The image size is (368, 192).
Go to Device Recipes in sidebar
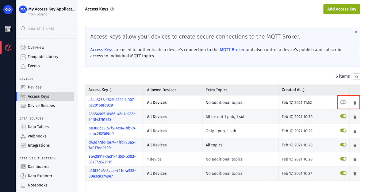click(41, 106)
